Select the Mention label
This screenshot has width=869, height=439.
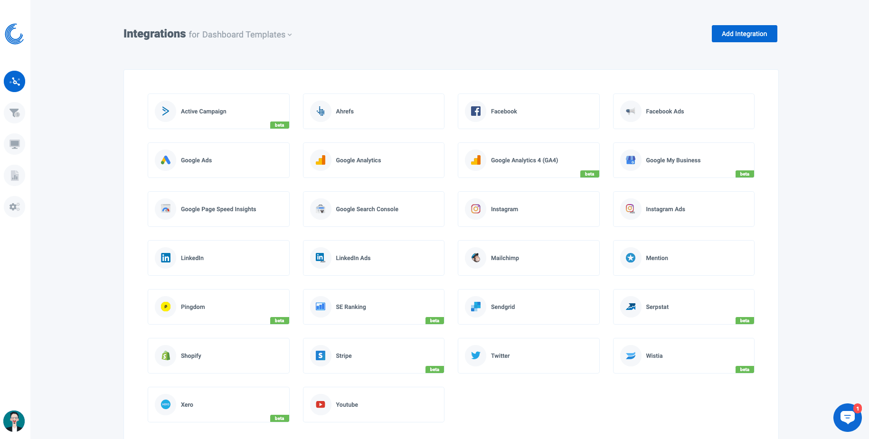coord(657,258)
